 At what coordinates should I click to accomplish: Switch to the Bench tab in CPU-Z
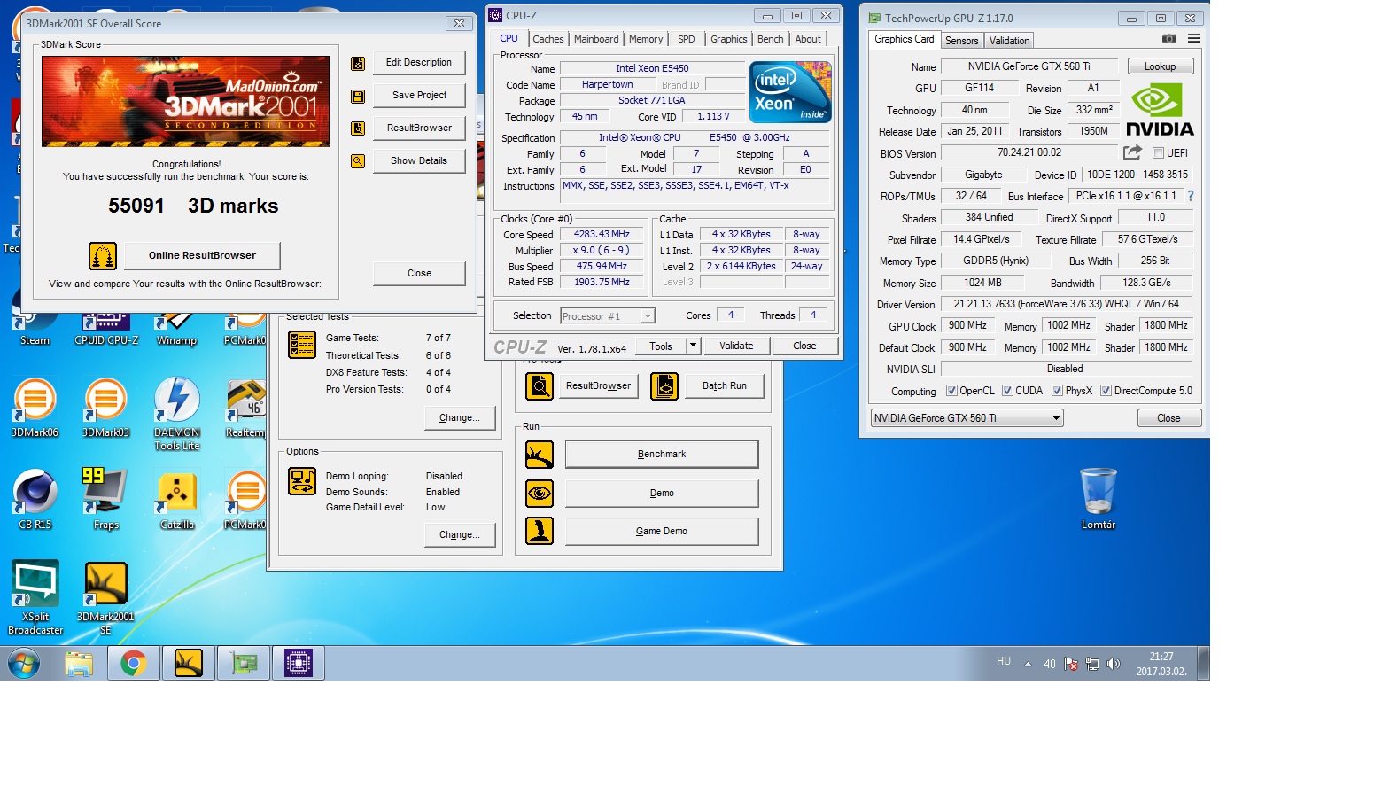click(771, 39)
